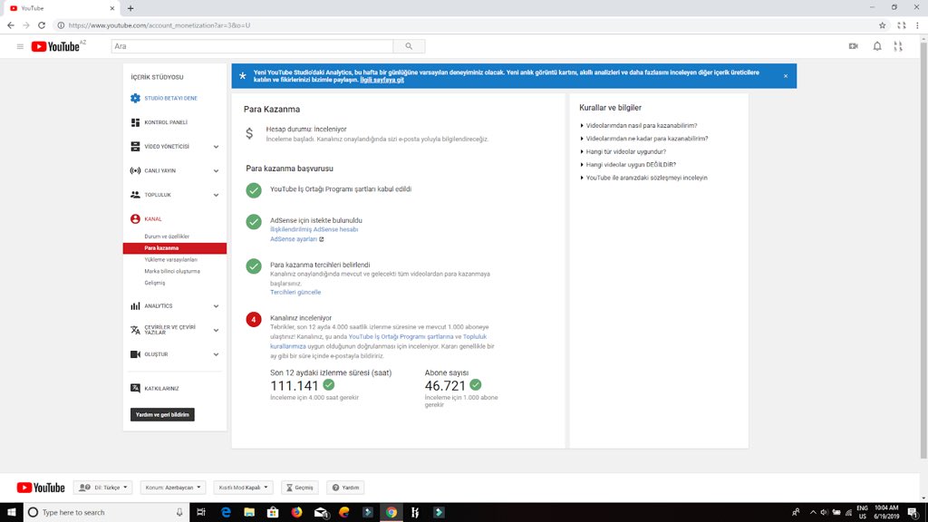The height and width of the screenshot is (522, 928).
Task: Click the Analytics bar chart icon
Action: [x=136, y=306]
